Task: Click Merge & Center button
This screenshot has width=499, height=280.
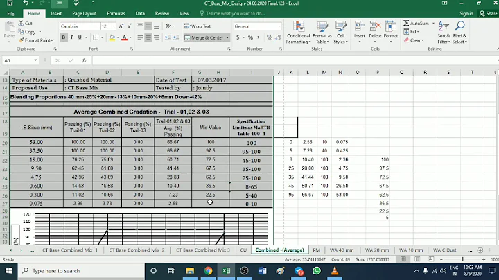Action: click(x=204, y=37)
